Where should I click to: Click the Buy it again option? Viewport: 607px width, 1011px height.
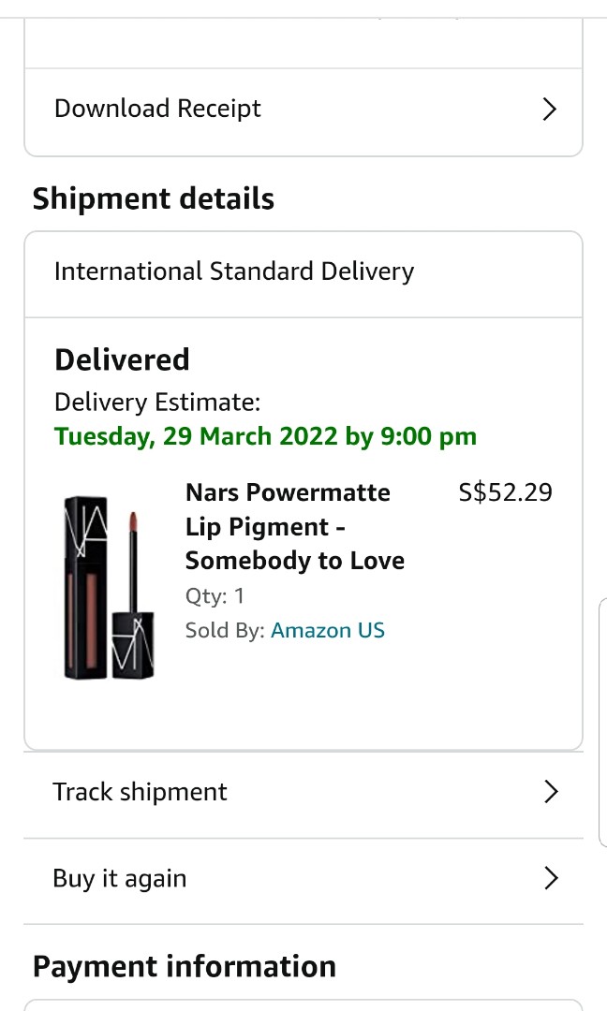point(119,878)
